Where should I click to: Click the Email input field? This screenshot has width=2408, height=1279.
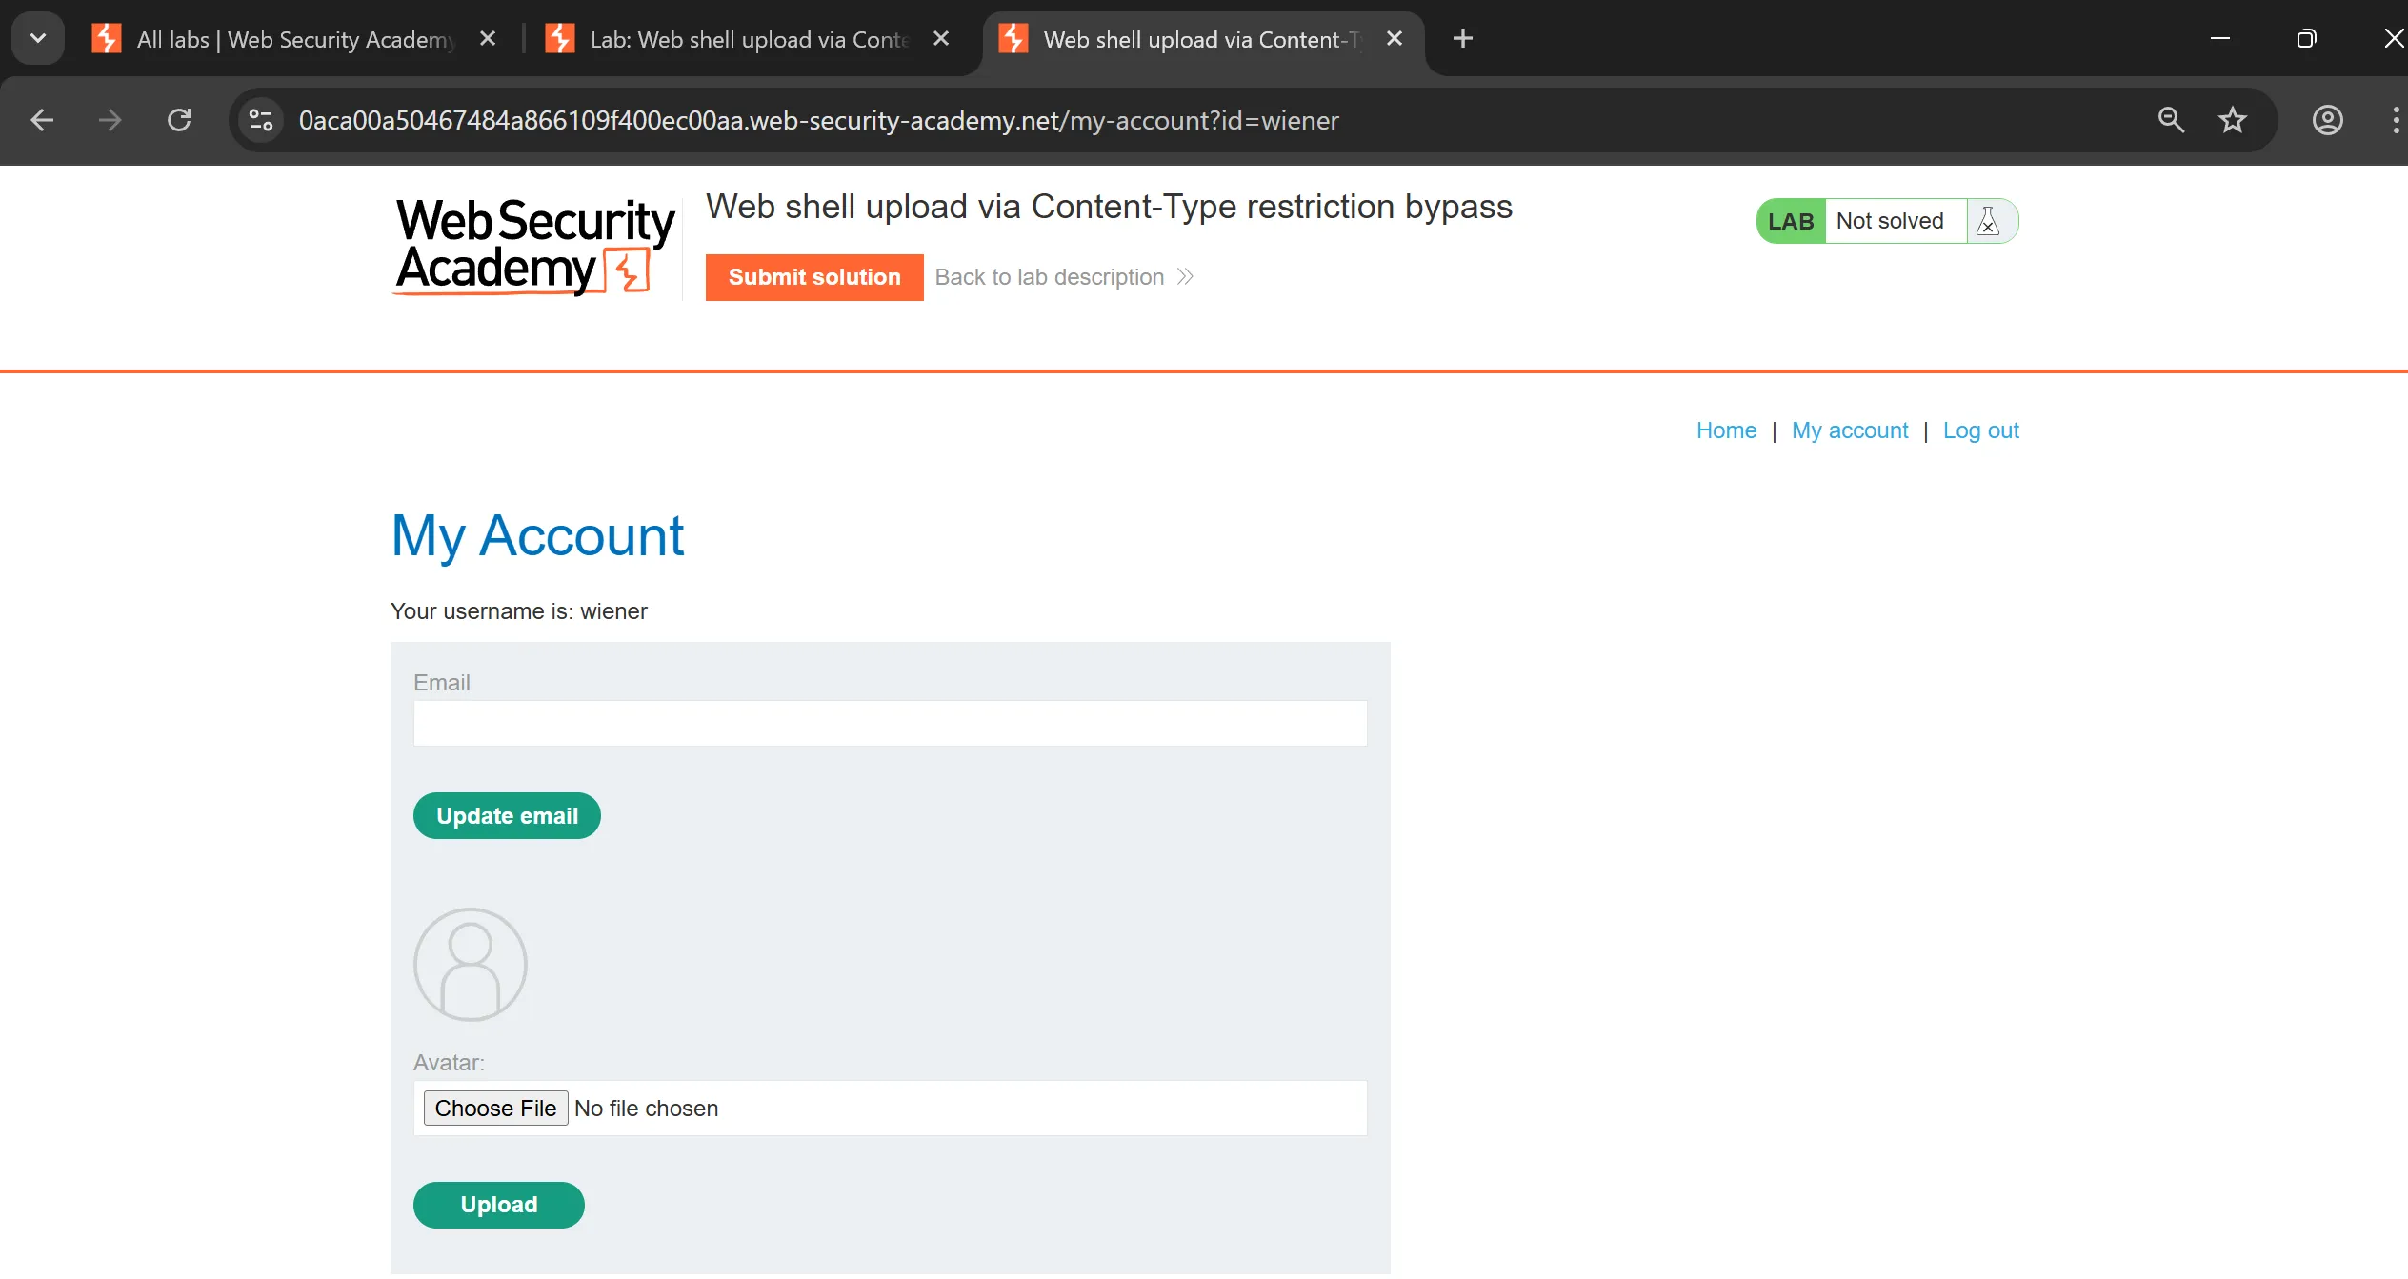[x=890, y=724]
